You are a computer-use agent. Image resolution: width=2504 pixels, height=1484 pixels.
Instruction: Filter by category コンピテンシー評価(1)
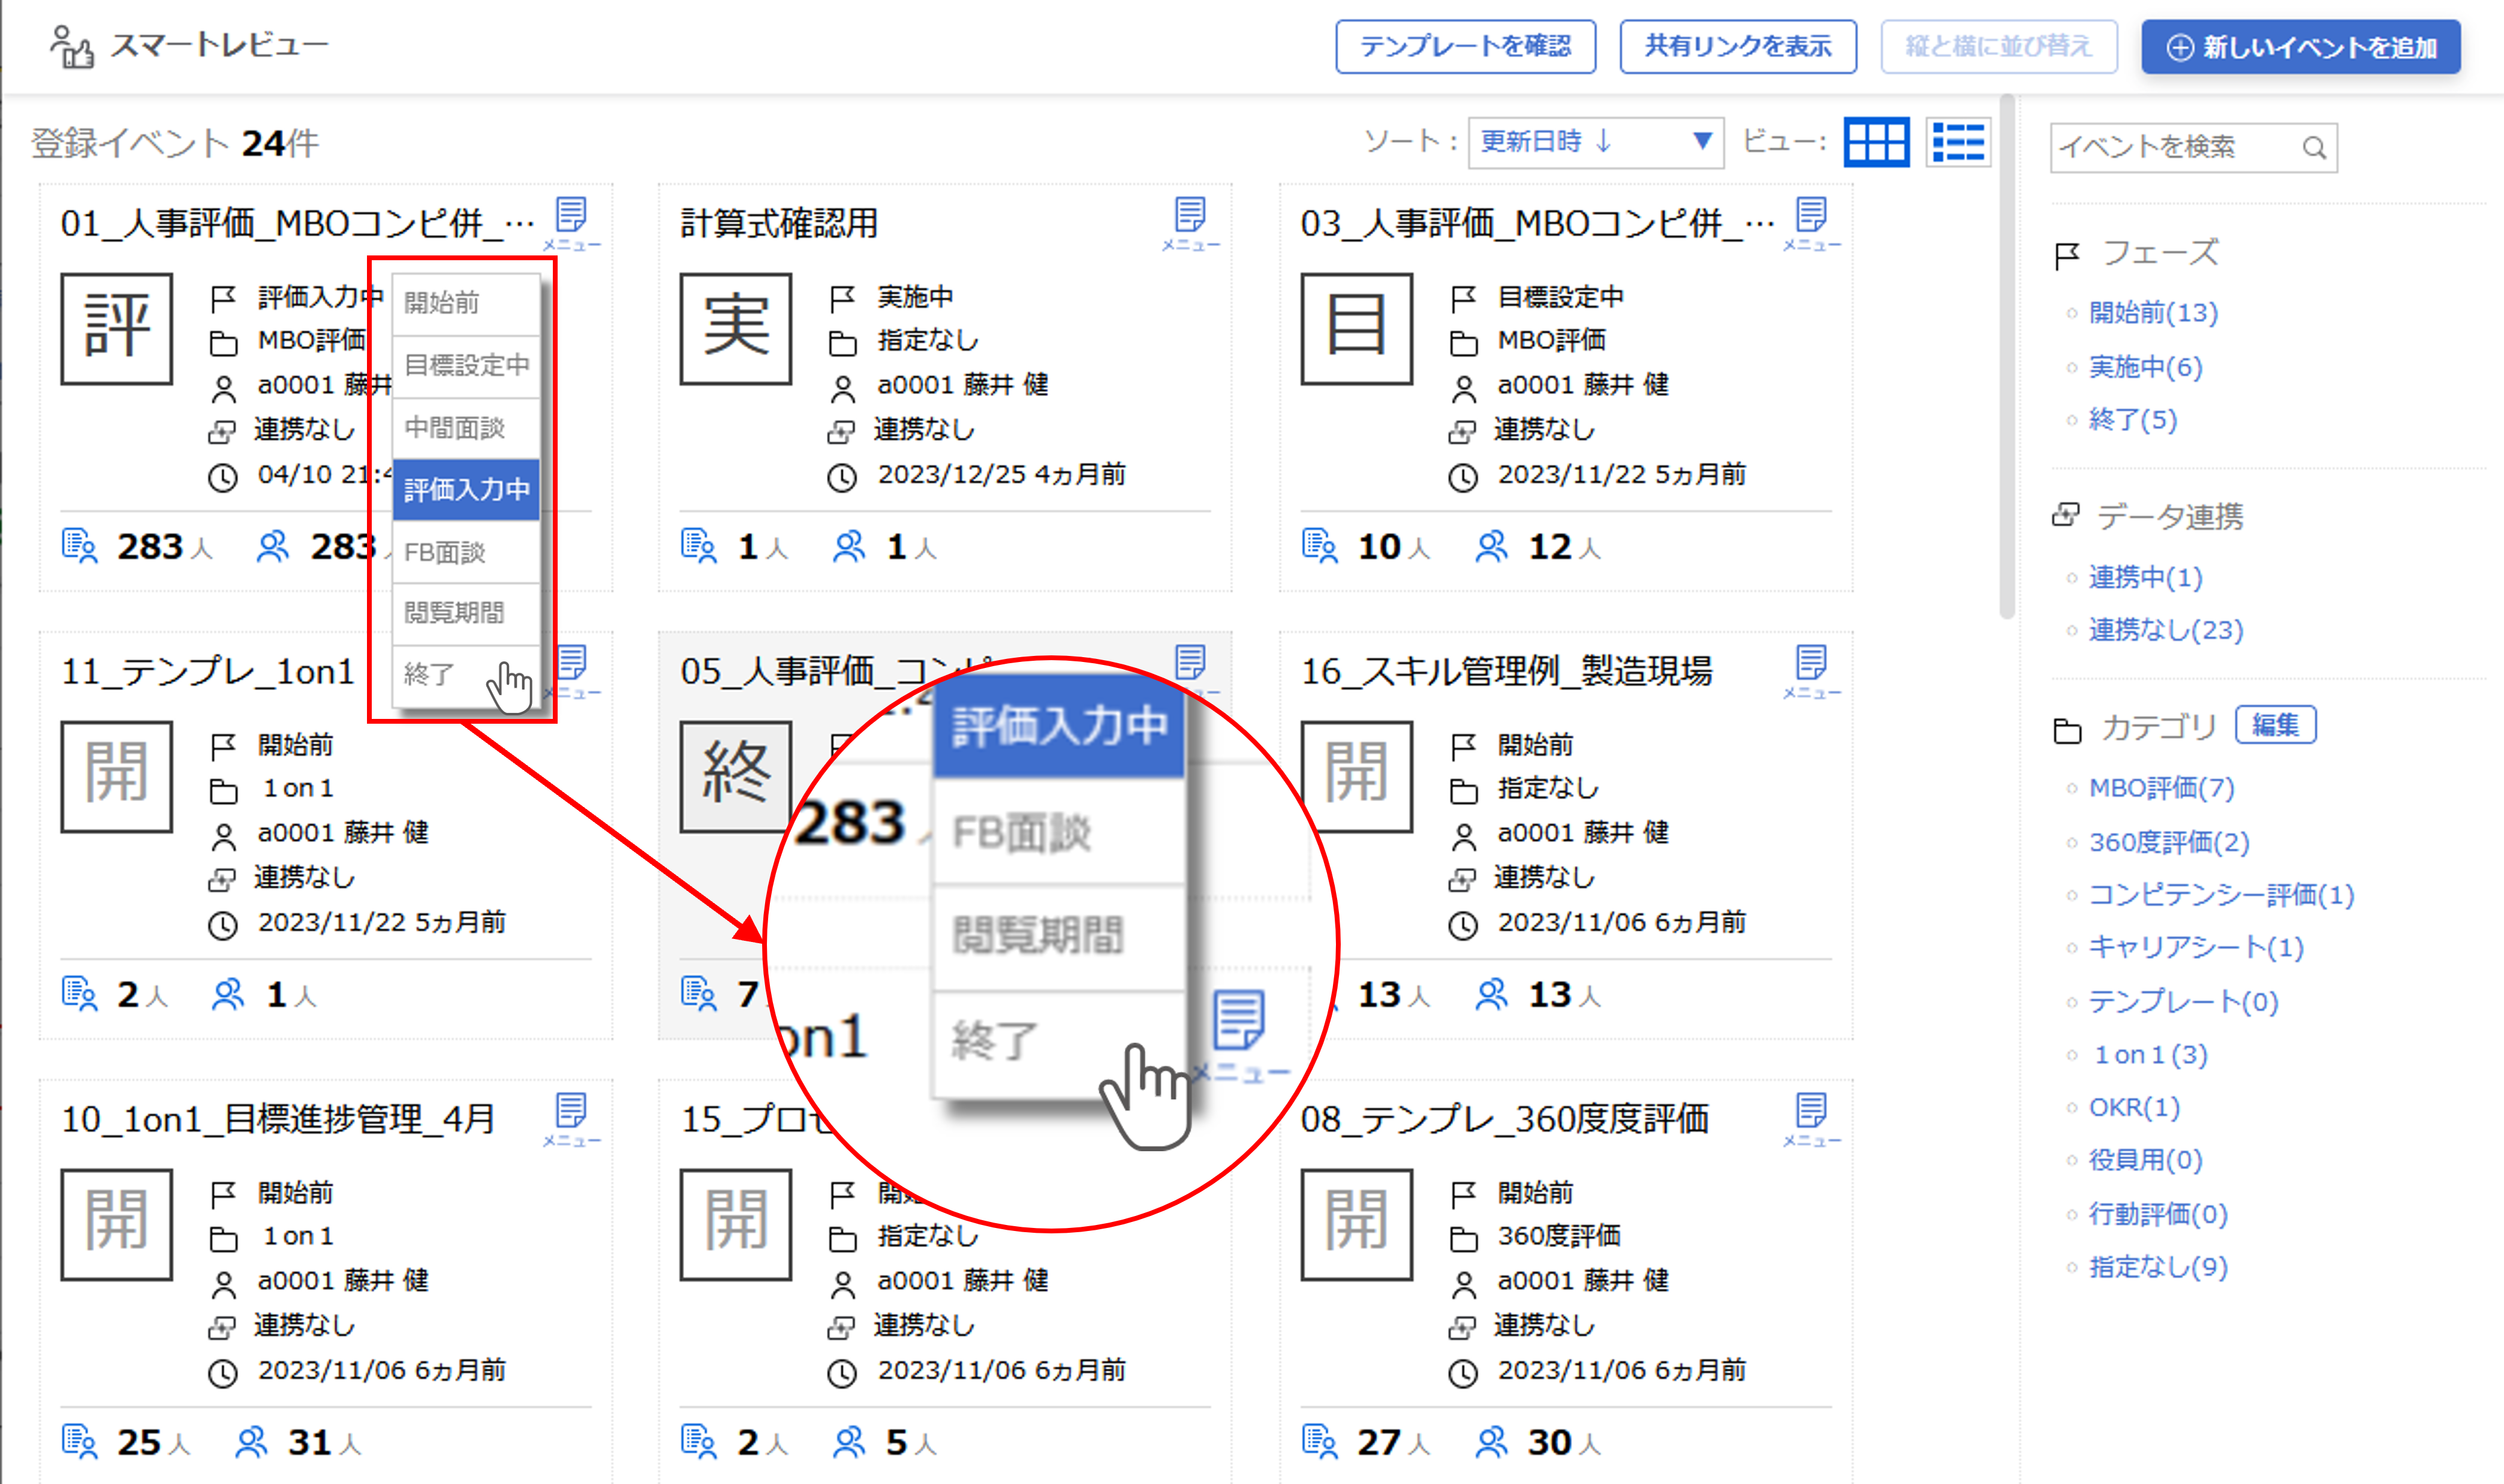point(2221,894)
